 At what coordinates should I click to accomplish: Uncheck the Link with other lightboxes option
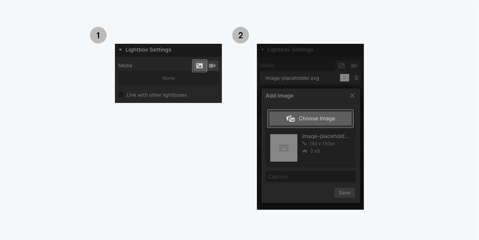(121, 95)
